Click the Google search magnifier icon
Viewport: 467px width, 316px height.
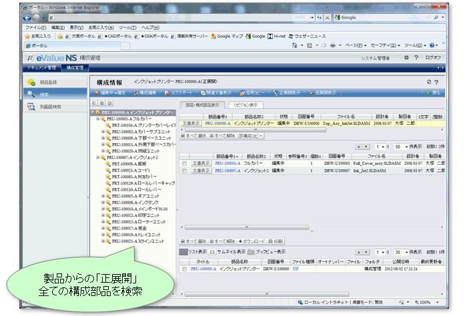pos(436,17)
